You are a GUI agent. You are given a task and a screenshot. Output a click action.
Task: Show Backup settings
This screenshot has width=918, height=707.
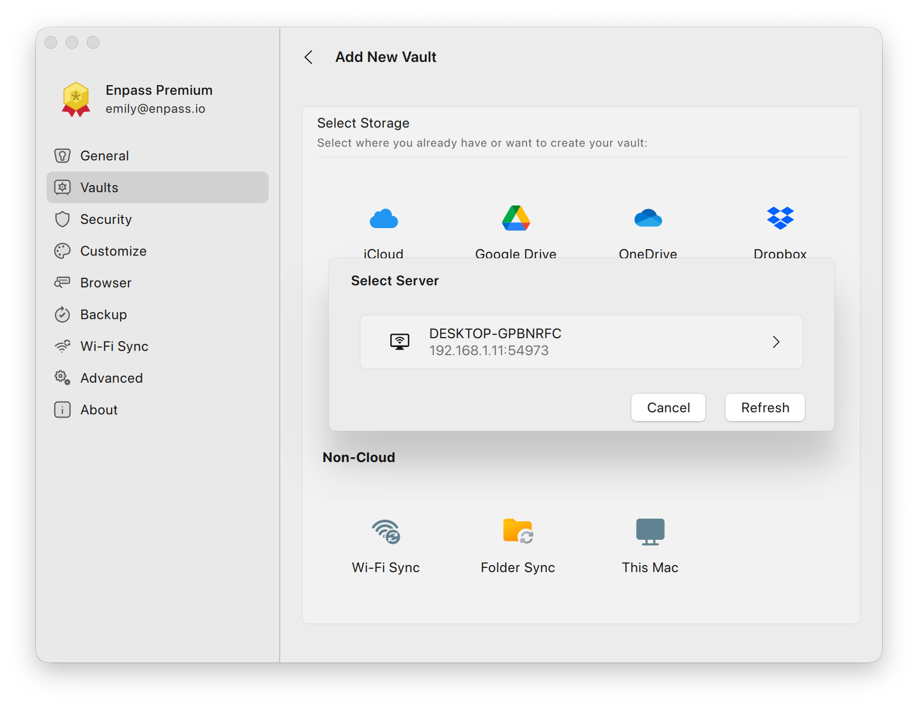(158, 314)
